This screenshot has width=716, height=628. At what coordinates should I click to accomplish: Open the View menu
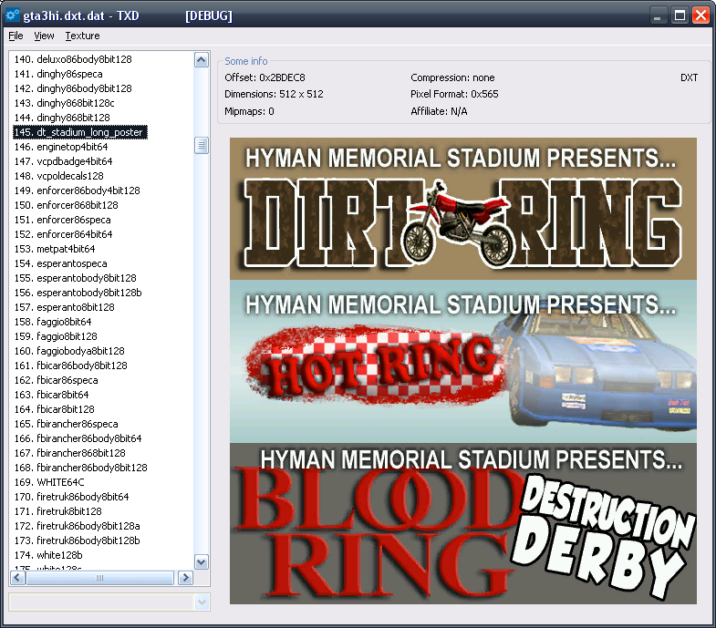click(x=44, y=36)
